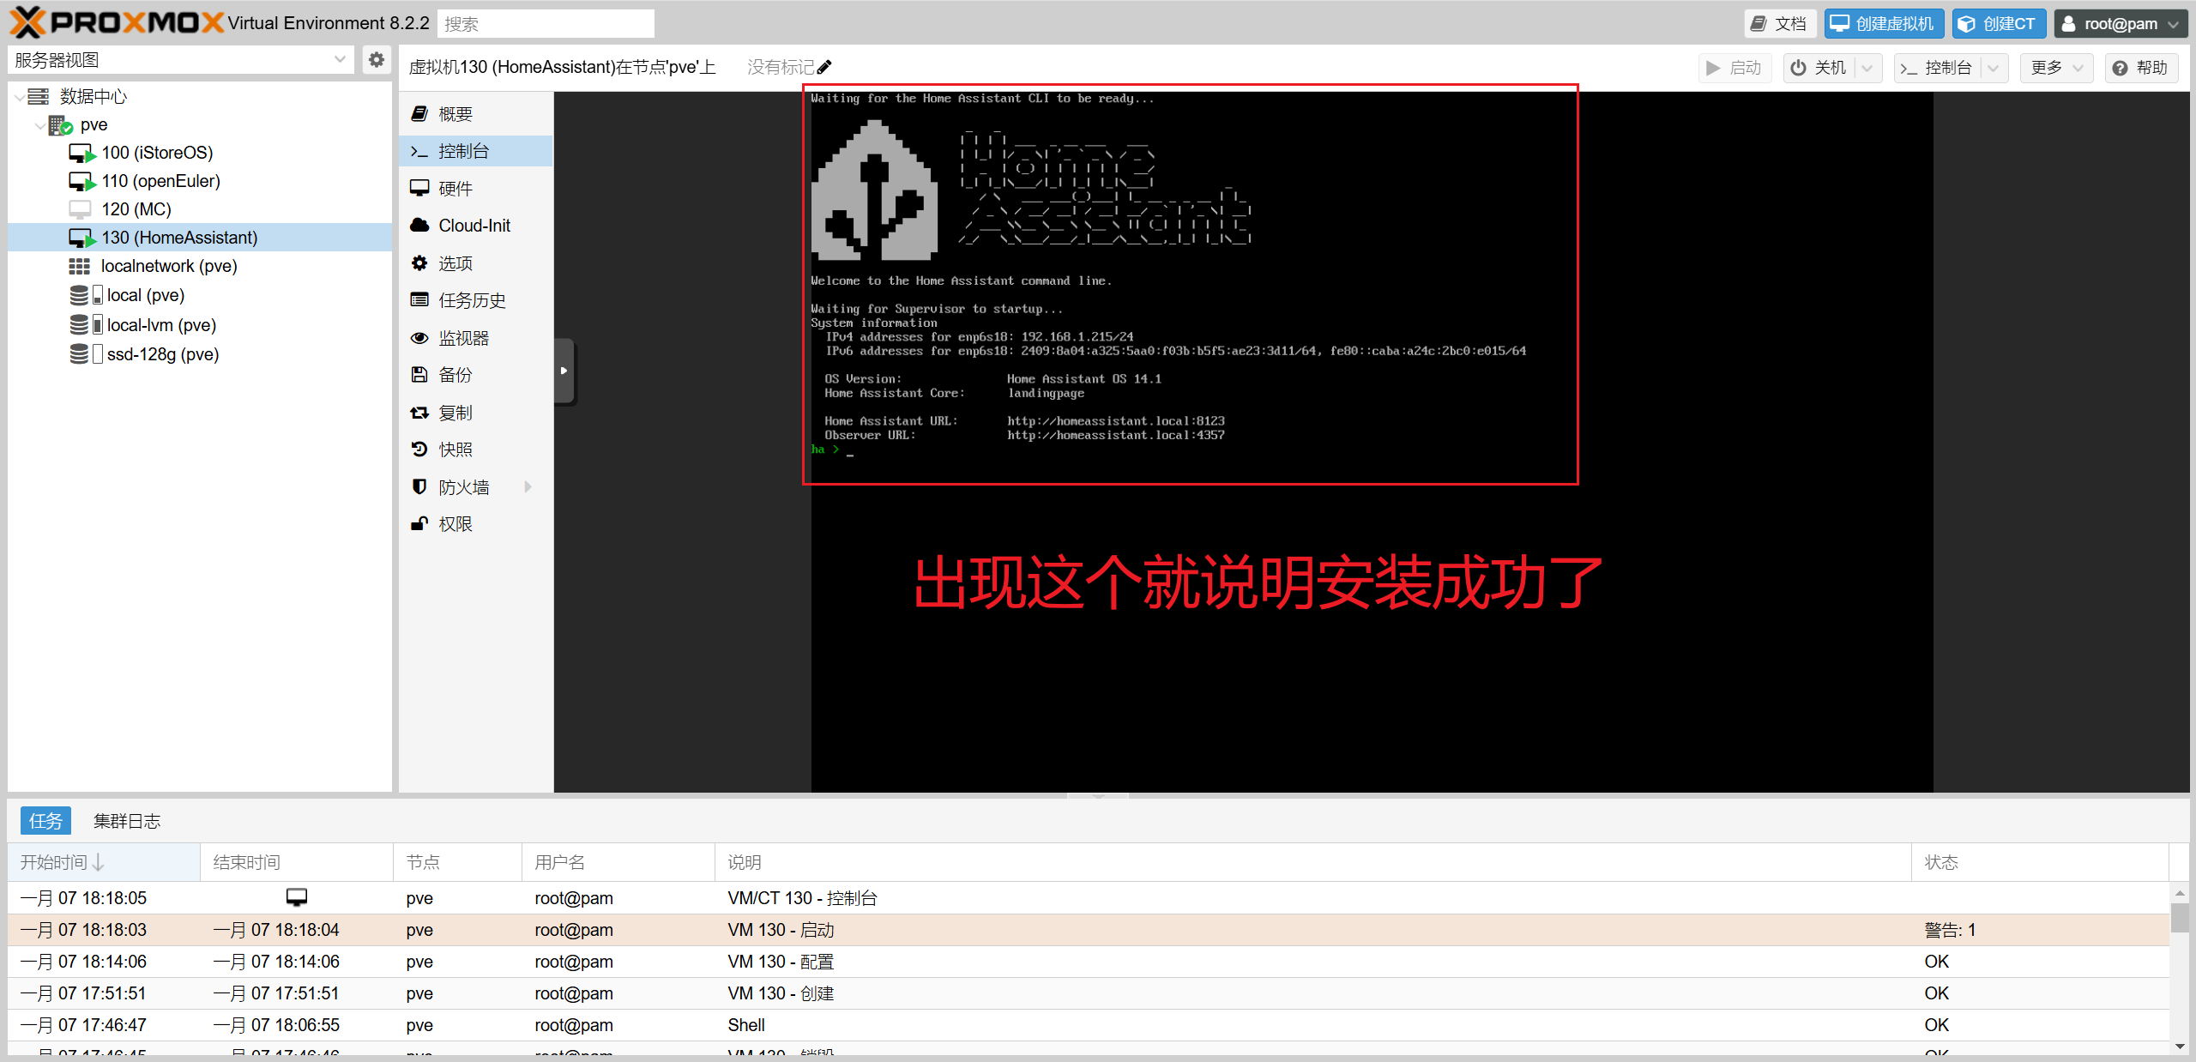Switch to the 集群日志 cluster log tab

click(127, 821)
